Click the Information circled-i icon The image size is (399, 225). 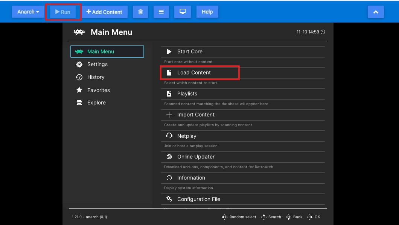click(169, 178)
